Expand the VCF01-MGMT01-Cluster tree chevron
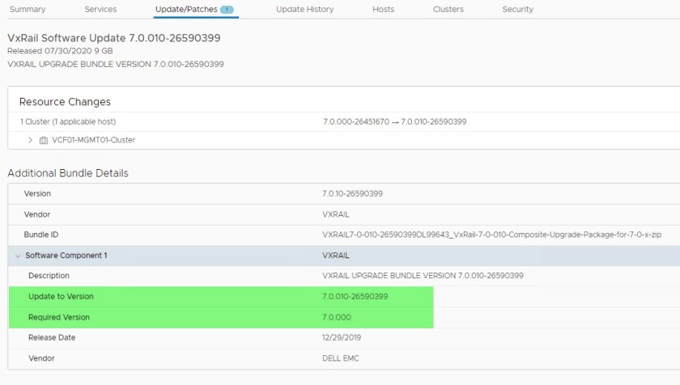 pyautogui.click(x=30, y=140)
